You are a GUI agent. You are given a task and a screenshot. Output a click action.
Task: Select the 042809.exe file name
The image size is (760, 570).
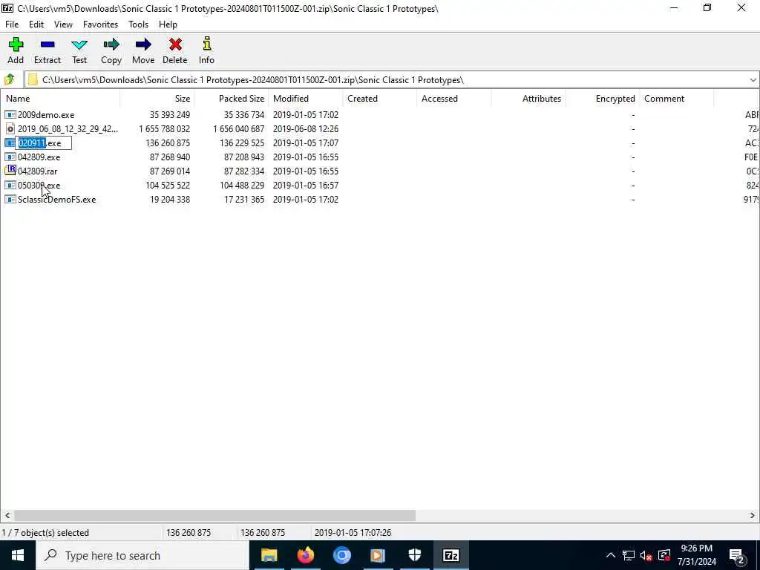coord(39,157)
